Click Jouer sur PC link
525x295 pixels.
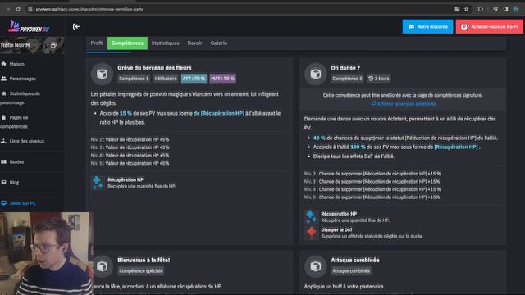pos(22,203)
